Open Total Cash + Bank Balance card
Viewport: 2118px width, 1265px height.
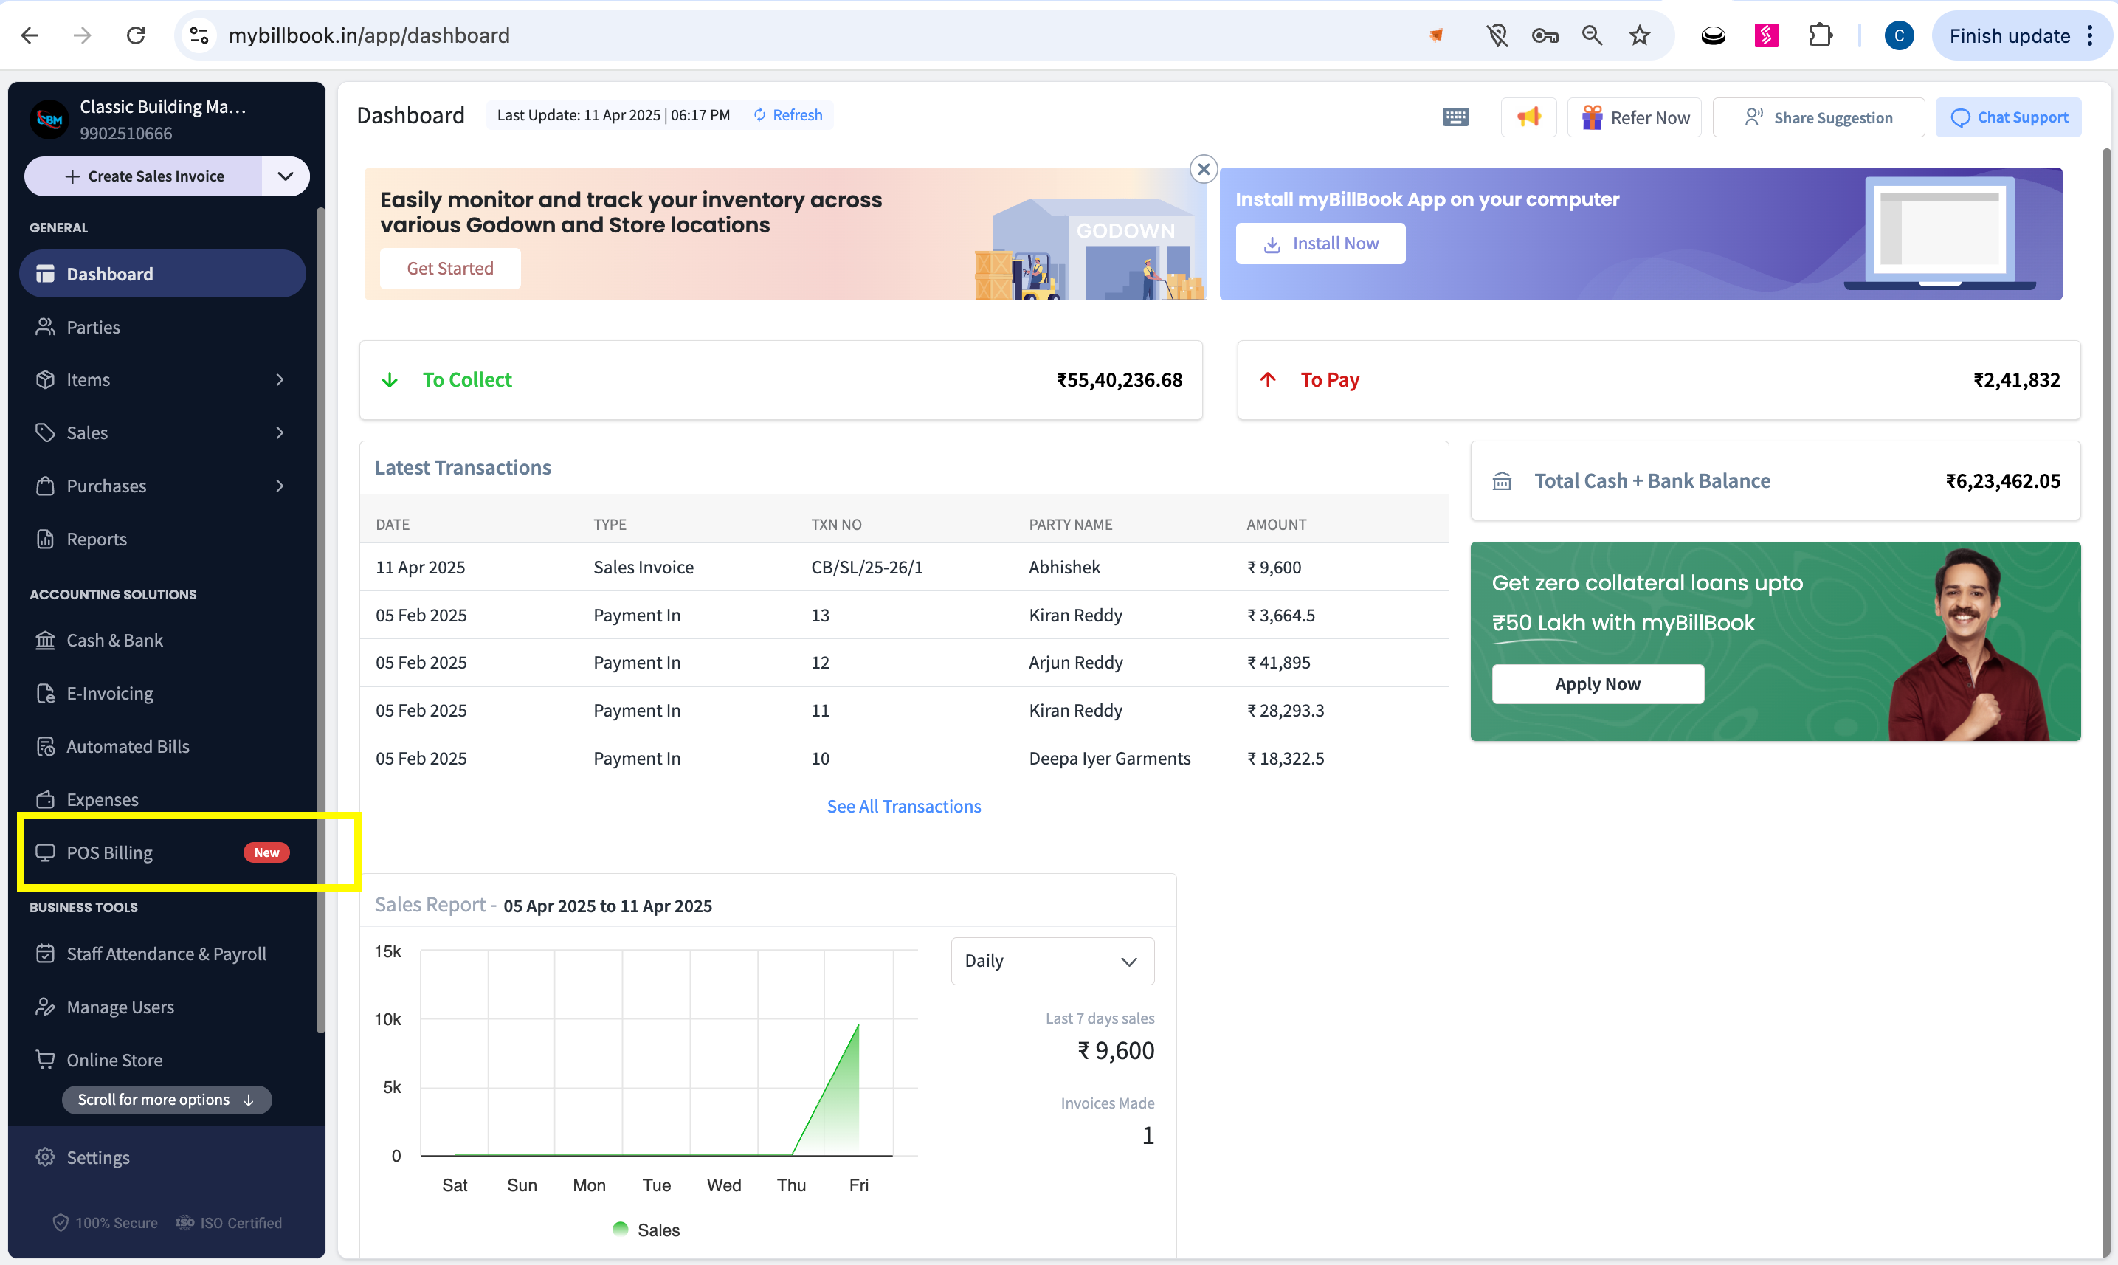pyautogui.click(x=1776, y=480)
